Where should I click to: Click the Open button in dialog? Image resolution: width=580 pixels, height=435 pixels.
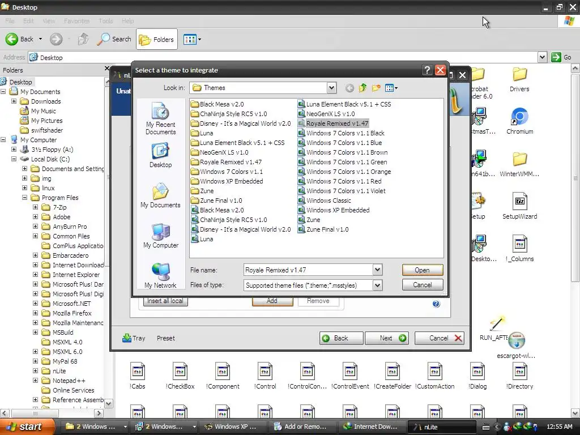coord(422,270)
